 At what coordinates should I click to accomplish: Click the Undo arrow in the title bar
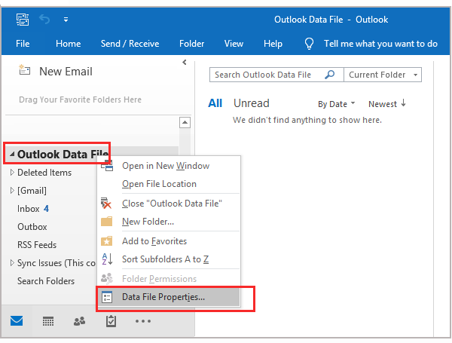[x=44, y=20]
